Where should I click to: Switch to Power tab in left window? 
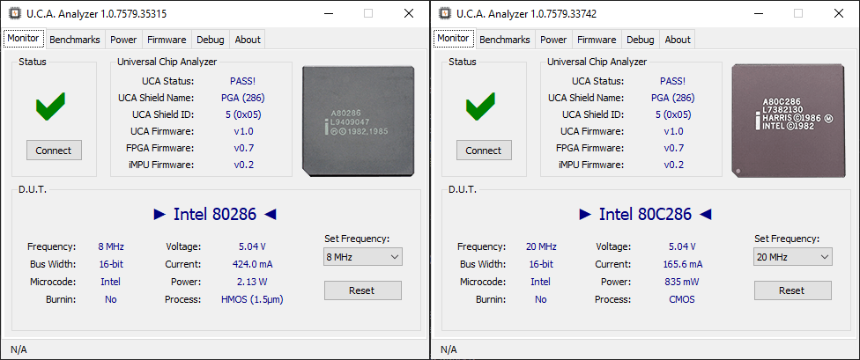tap(123, 40)
